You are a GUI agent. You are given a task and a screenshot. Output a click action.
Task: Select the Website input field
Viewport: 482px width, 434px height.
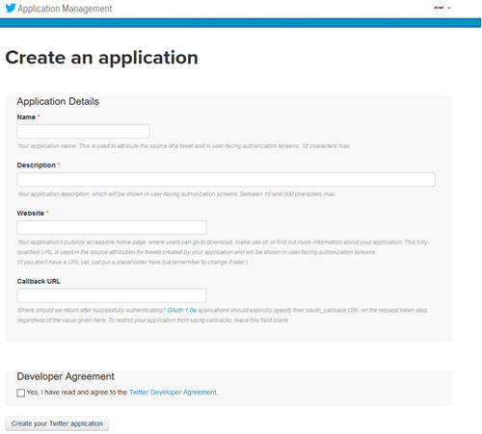[x=112, y=227]
